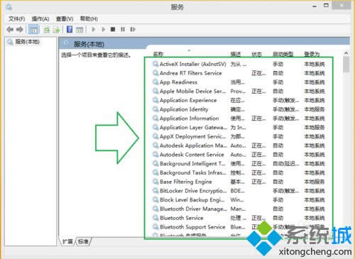Open the 文件(F) menu
The image size is (355, 259).
coord(16,18)
